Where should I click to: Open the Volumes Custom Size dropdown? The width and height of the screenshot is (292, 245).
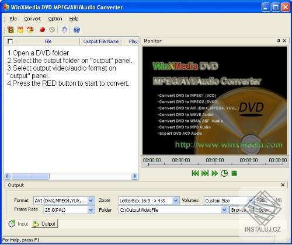[x=250, y=201]
